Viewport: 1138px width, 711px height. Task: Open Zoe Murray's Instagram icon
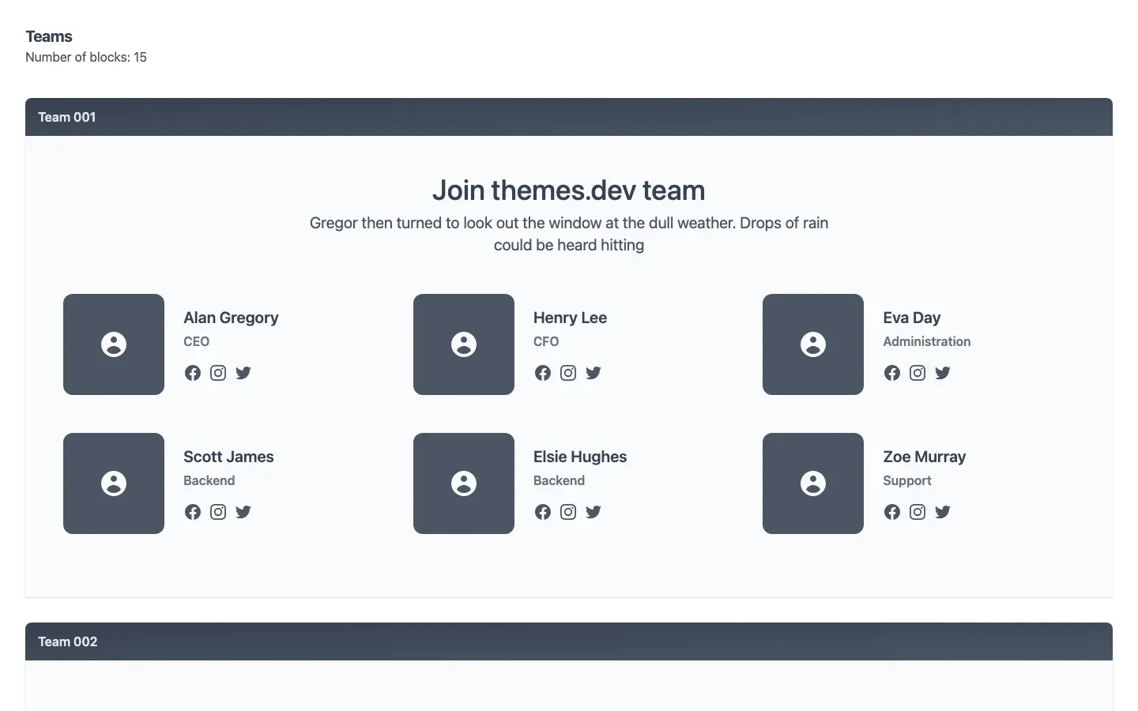coord(918,512)
